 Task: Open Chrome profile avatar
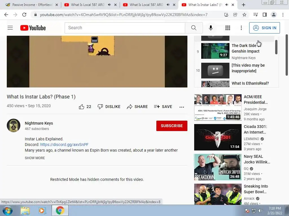(274, 15)
